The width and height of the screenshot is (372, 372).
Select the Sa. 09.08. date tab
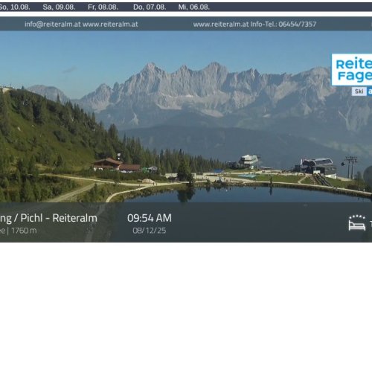59,7
